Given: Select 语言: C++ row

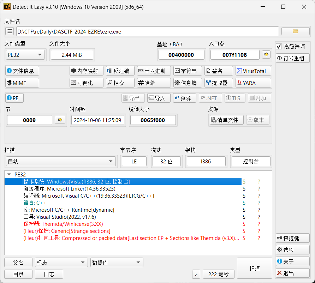Looking at the screenshot, I should coord(123,203).
